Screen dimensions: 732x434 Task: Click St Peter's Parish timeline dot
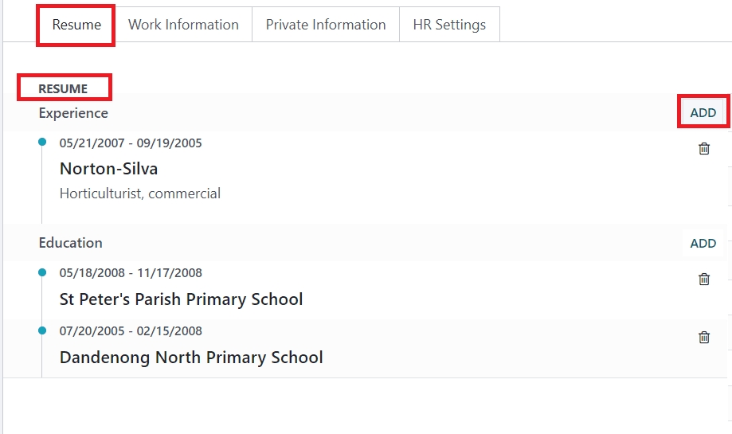[42, 272]
